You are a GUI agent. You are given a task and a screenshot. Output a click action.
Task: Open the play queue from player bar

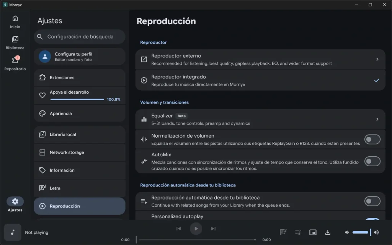pos(298,232)
